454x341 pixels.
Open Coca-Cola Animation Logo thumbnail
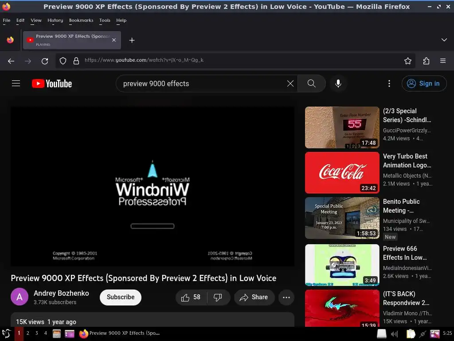342,173
